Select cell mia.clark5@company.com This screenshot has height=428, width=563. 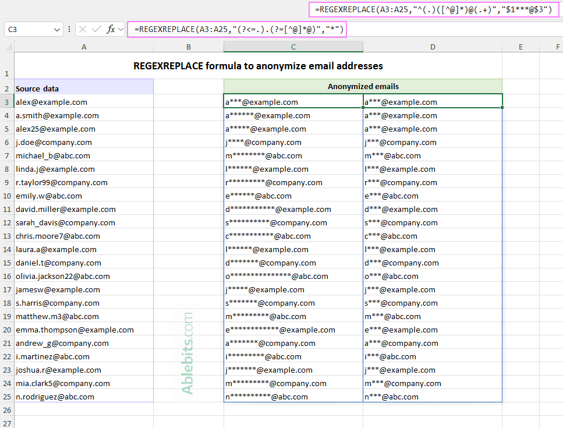(x=84, y=384)
